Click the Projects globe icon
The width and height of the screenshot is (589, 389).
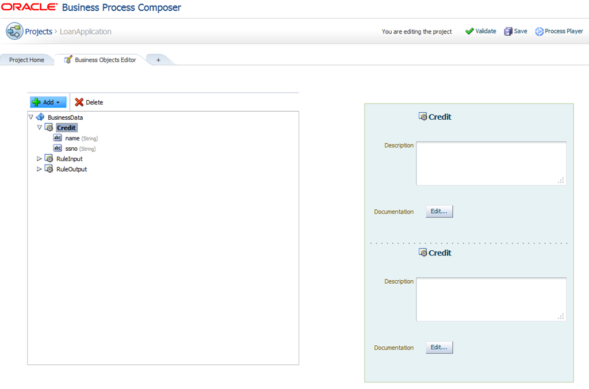tap(14, 32)
